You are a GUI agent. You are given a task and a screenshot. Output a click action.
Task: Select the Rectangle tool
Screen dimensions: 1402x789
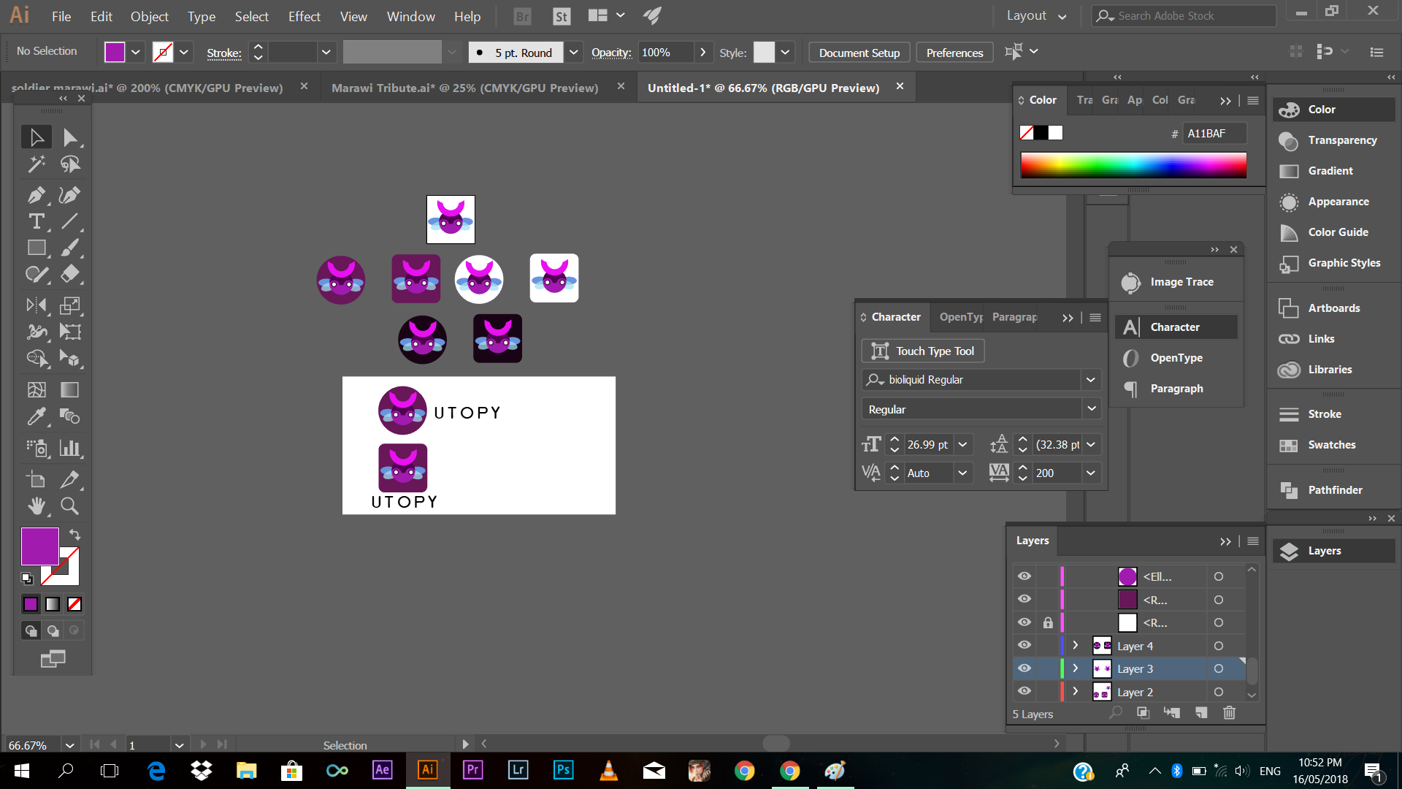click(x=37, y=248)
